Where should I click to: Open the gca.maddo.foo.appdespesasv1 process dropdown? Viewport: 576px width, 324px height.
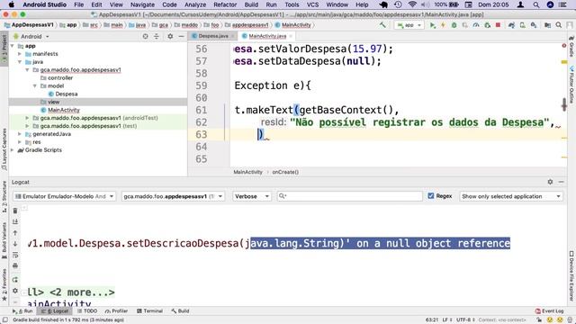(173, 196)
